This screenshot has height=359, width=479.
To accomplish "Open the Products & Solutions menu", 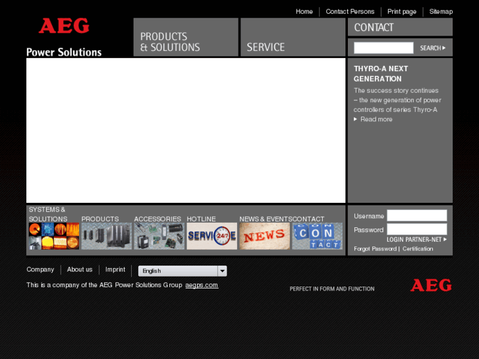I will pos(186,37).
